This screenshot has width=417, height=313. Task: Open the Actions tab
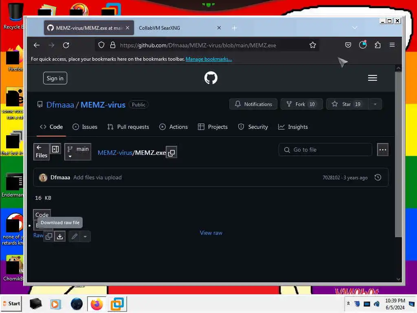coord(173,127)
